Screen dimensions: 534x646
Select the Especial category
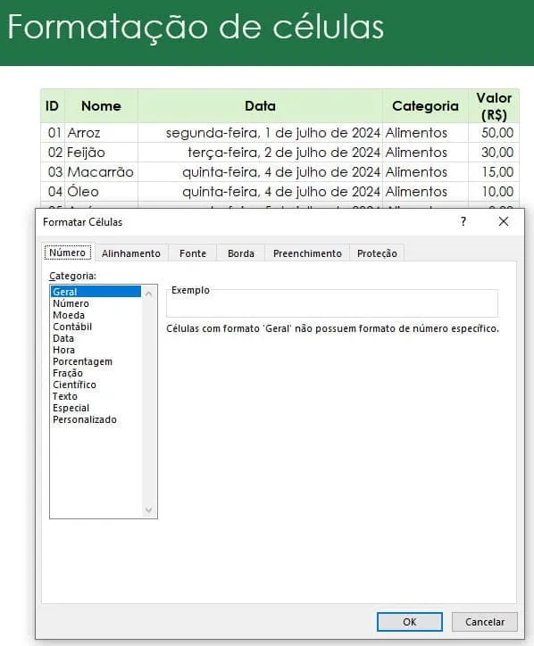click(96, 408)
